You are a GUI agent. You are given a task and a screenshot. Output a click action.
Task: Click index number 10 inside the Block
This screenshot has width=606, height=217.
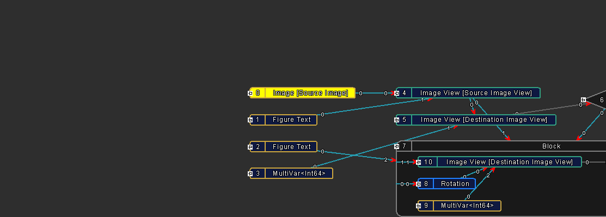(428, 162)
